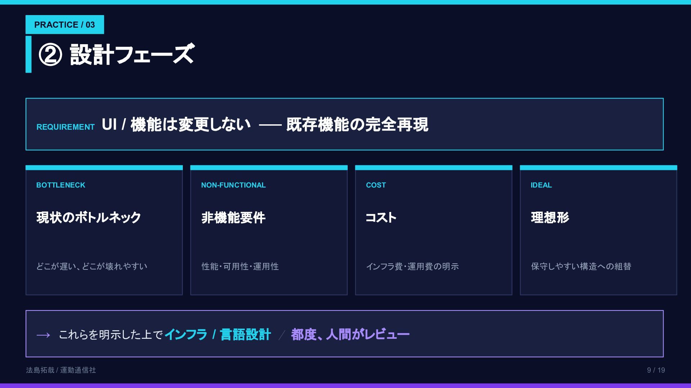
Task: Click the circled number 2 icon
Action: [50, 55]
